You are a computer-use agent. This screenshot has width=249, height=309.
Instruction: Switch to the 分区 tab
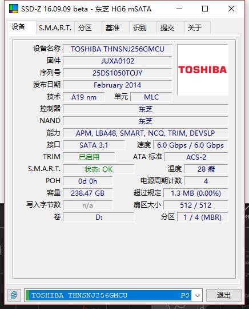click(85, 28)
